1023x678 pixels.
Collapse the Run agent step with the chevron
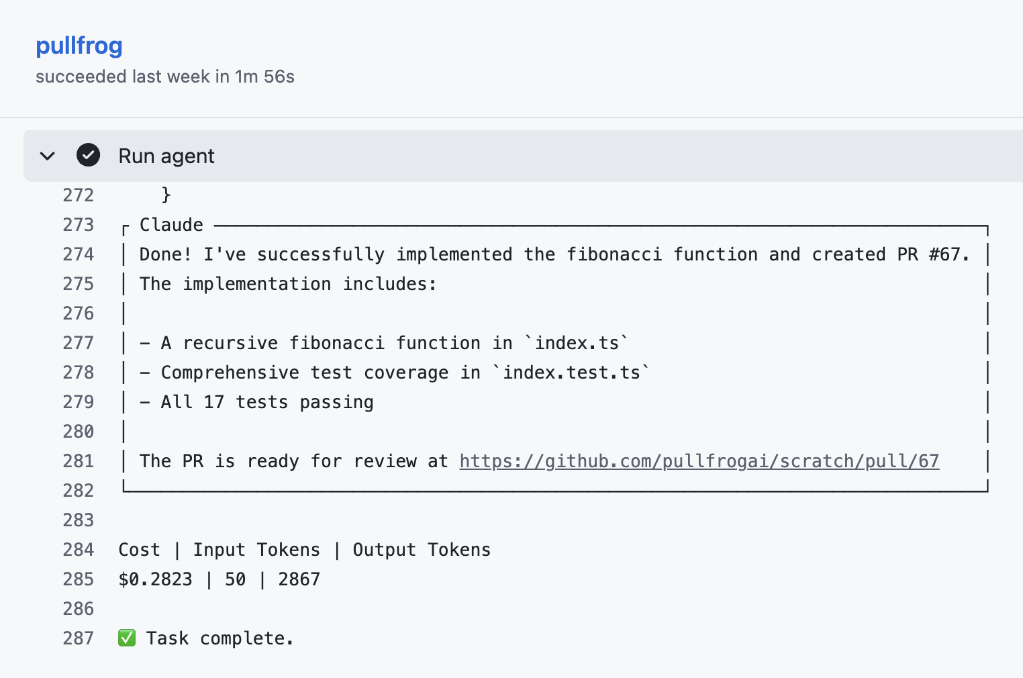click(x=47, y=155)
